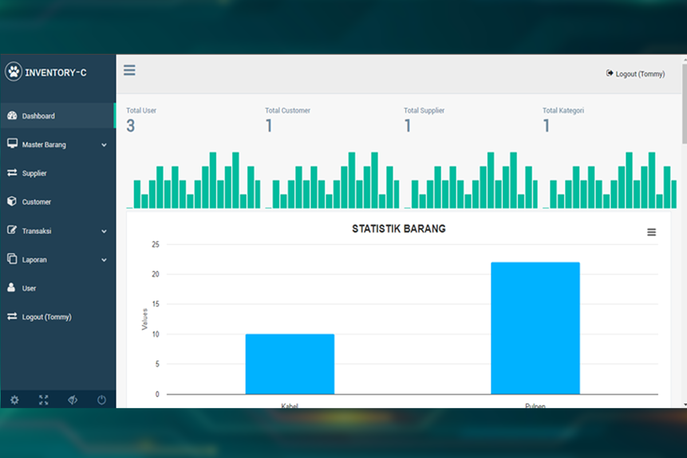The height and width of the screenshot is (458, 687).
Task: Click Logout (Tommy) link in top header
Action: coord(635,74)
